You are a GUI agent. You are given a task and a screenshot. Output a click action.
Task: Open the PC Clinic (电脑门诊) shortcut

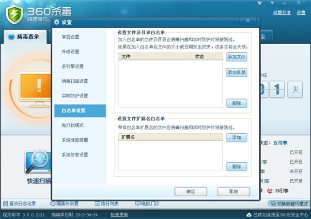[148, 203]
